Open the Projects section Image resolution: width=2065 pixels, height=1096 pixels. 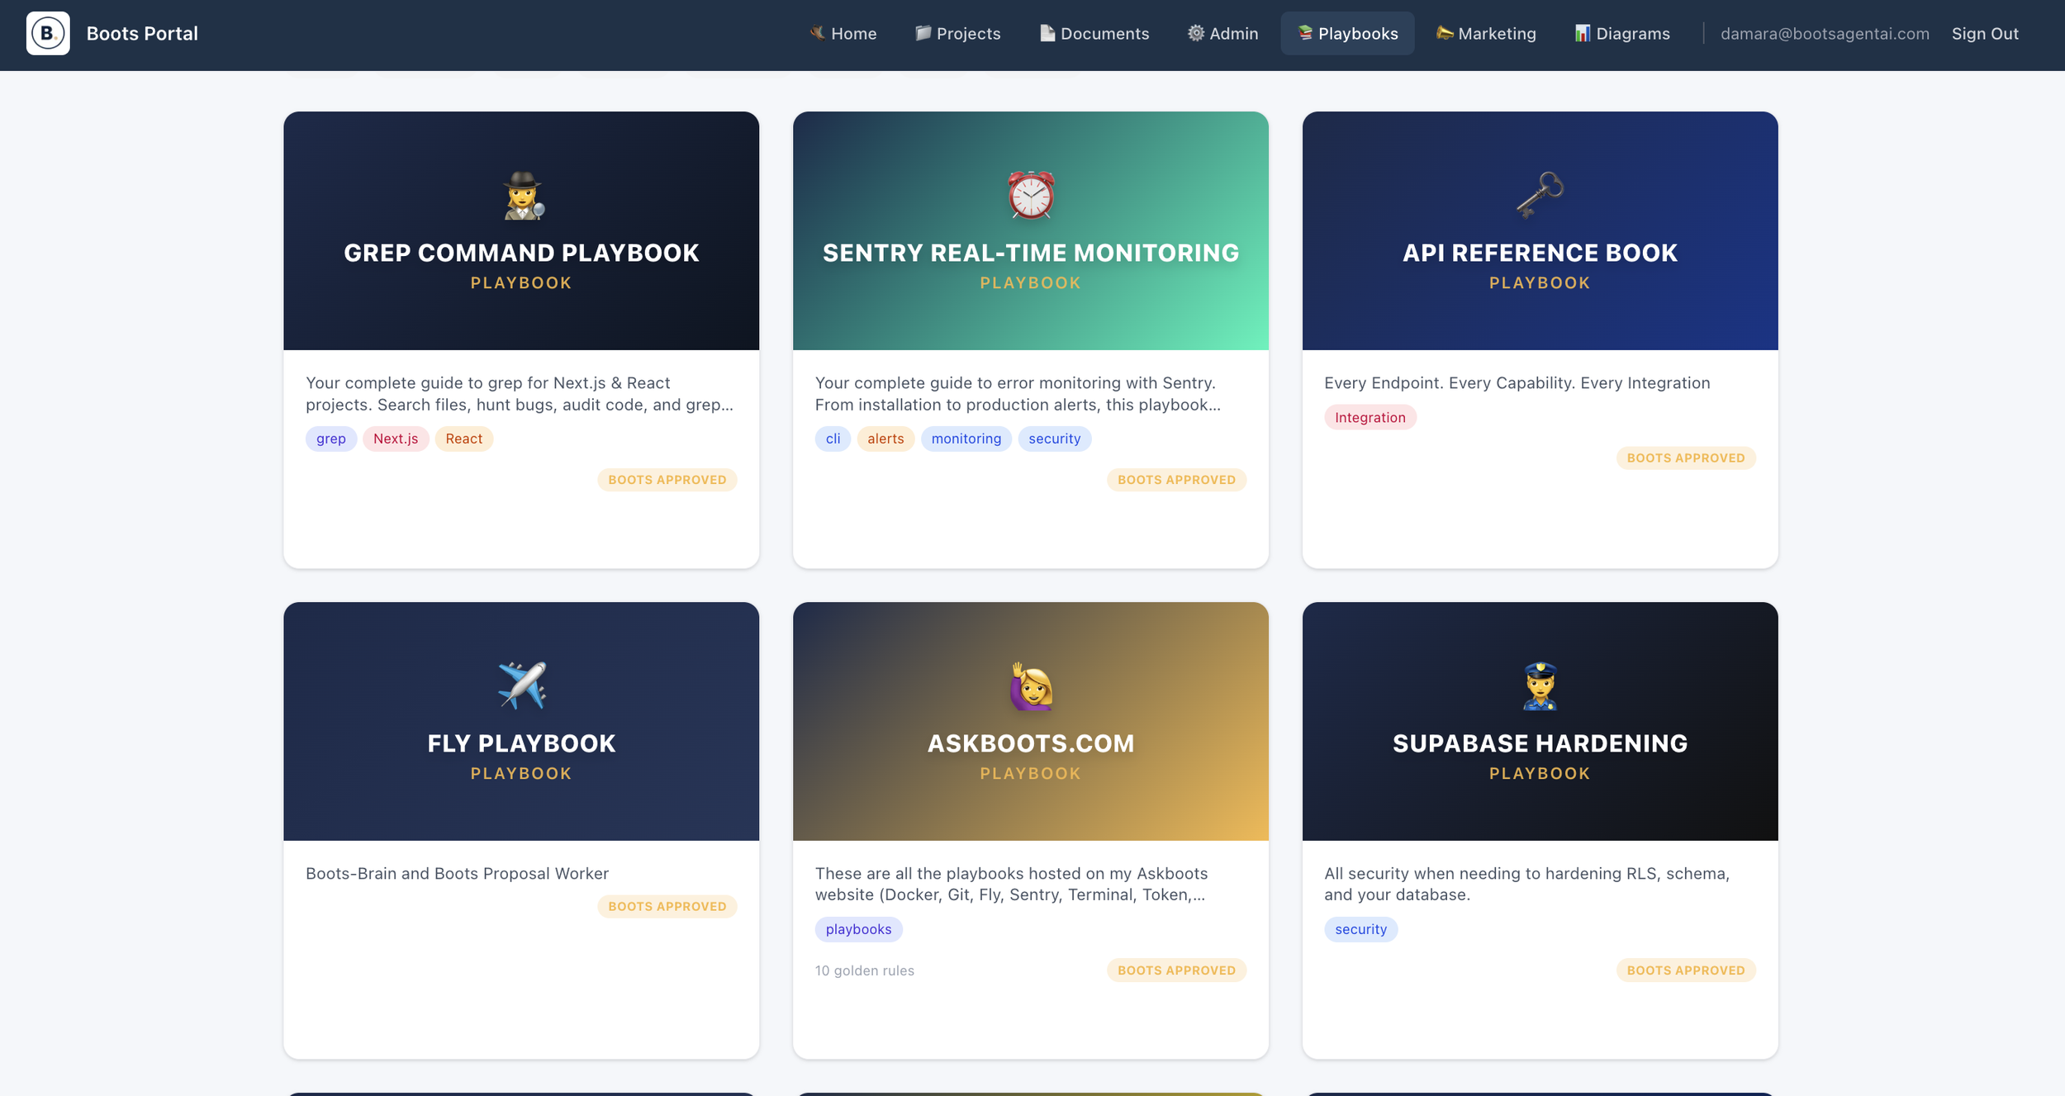click(x=958, y=33)
